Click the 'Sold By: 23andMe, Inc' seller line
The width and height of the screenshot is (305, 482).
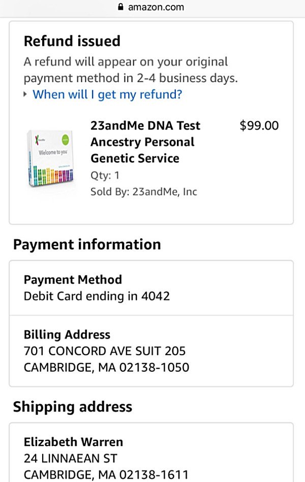[144, 191]
